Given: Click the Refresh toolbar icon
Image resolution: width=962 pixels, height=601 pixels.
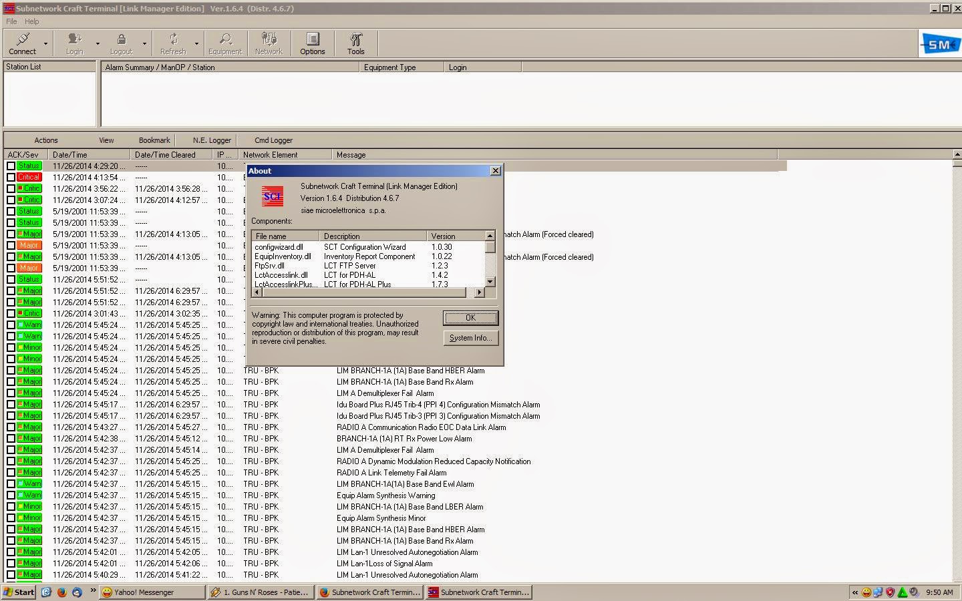Looking at the screenshot, I should click(173, 43).
